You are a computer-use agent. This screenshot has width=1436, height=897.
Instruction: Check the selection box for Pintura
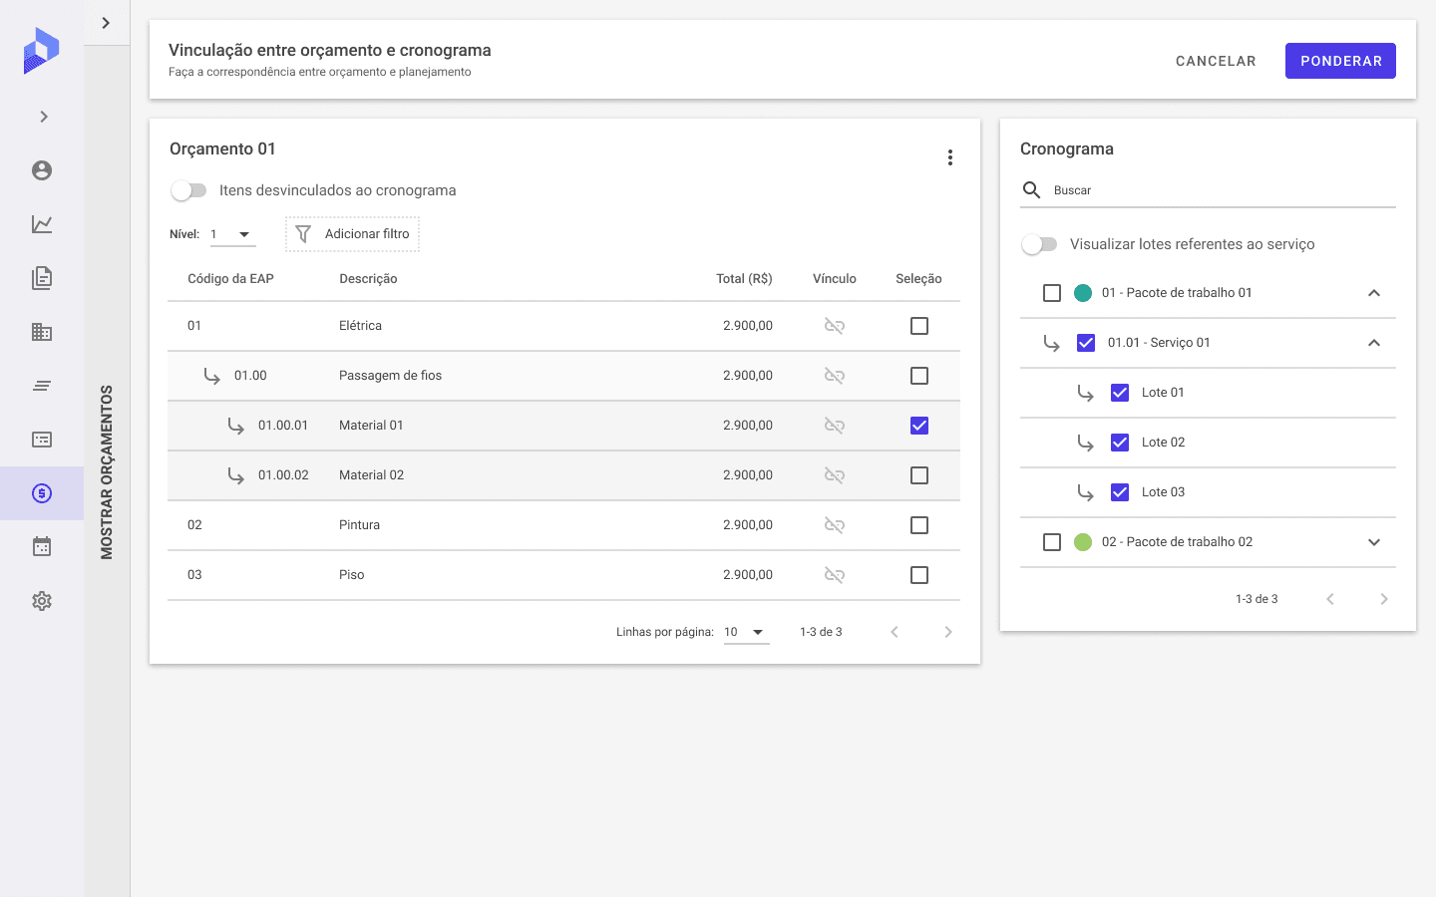[919, 525]
